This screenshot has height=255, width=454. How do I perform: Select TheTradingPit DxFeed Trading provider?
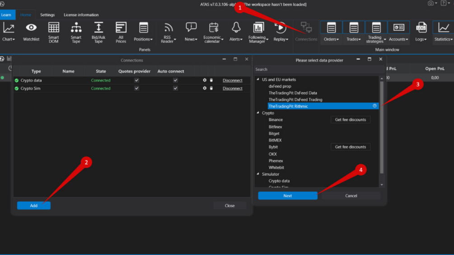tap(295, 99)
